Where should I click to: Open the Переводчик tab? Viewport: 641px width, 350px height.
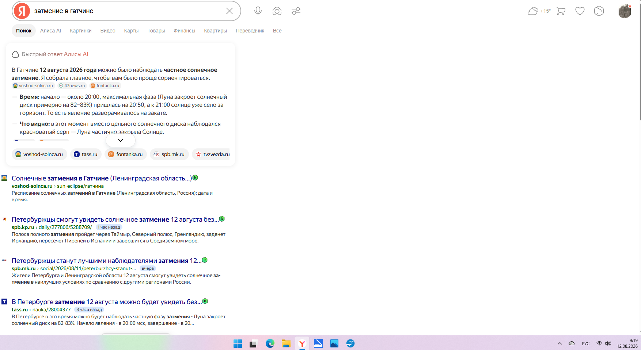pos(250,31)
